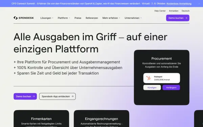Screen dimensions: 203x127
Task: Expand the Plattform menu
Action: 64,18
